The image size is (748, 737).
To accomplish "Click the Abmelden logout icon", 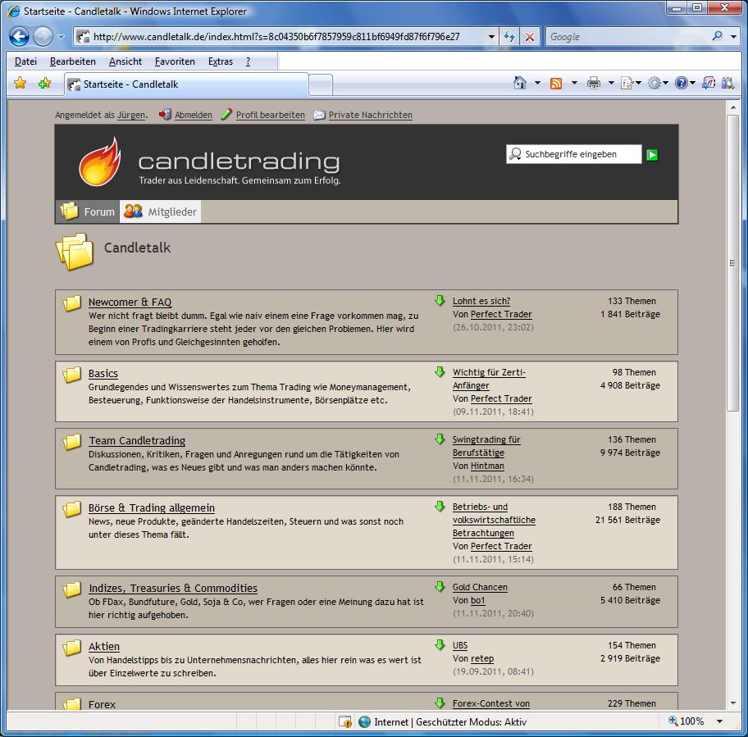I will [x=165, y=115].
